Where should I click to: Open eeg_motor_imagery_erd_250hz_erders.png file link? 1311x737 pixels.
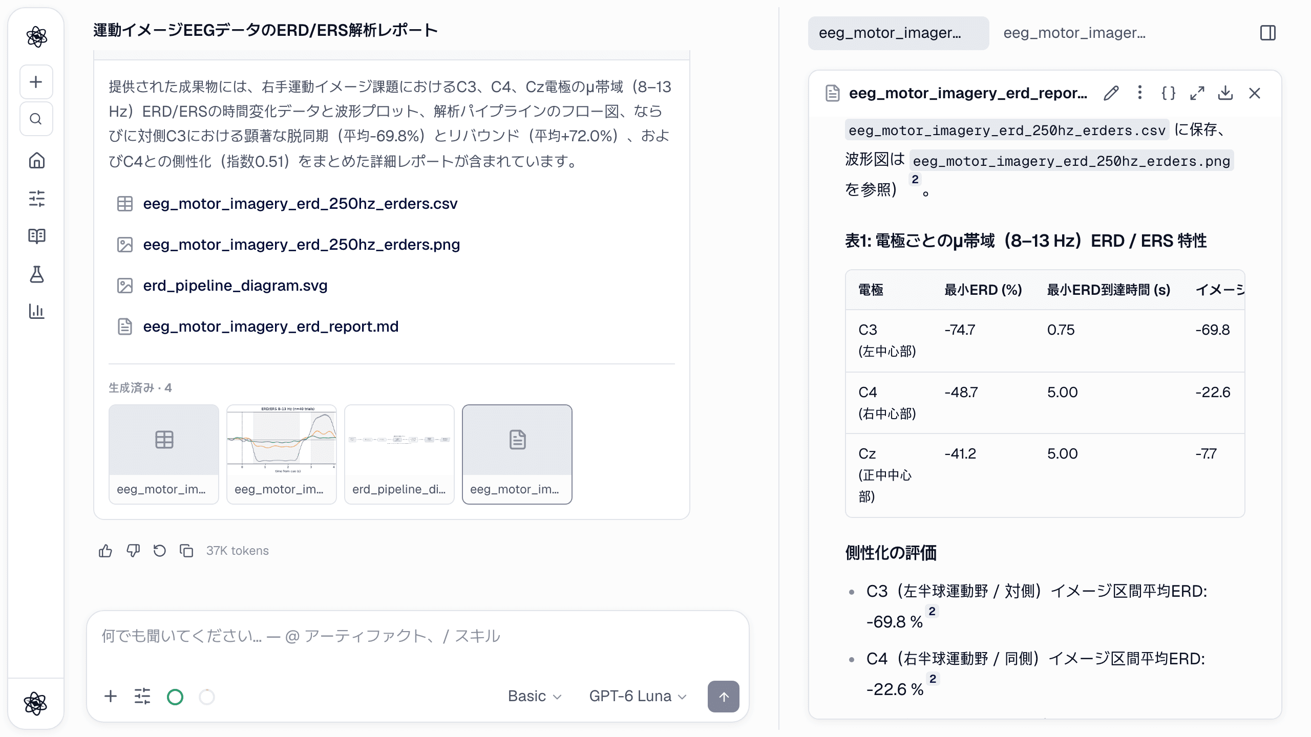coord(301,245)
